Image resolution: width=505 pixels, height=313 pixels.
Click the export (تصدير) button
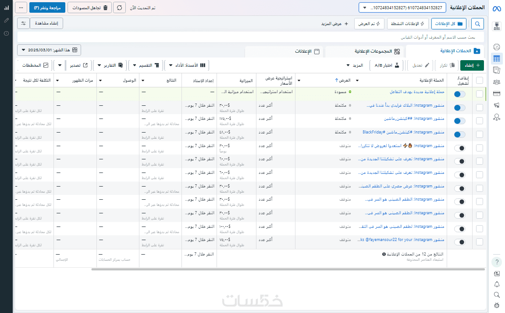point(79,65)
